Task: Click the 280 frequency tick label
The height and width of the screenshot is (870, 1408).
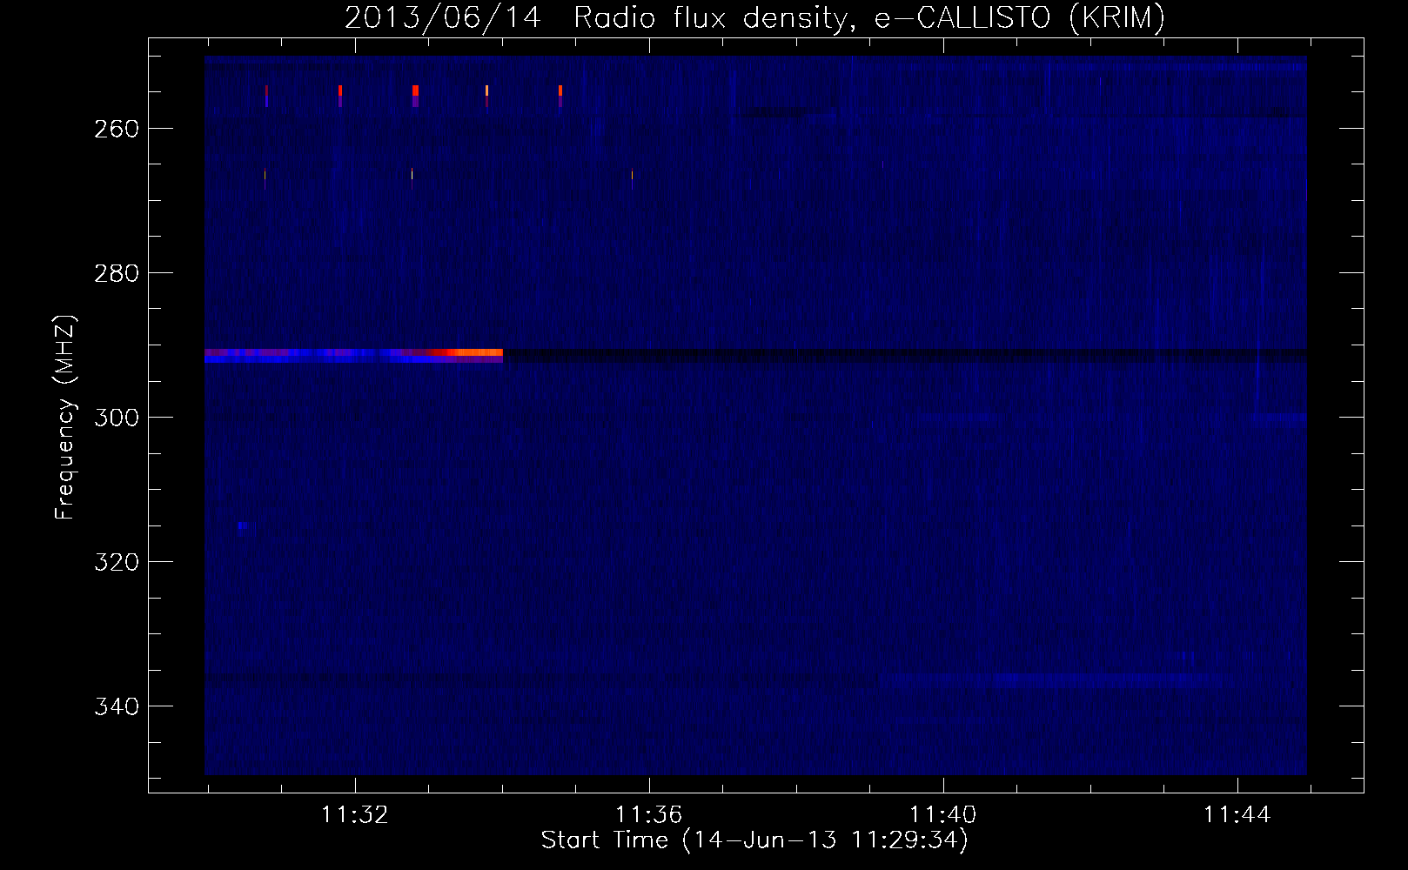Action: [x=117, y=273]
